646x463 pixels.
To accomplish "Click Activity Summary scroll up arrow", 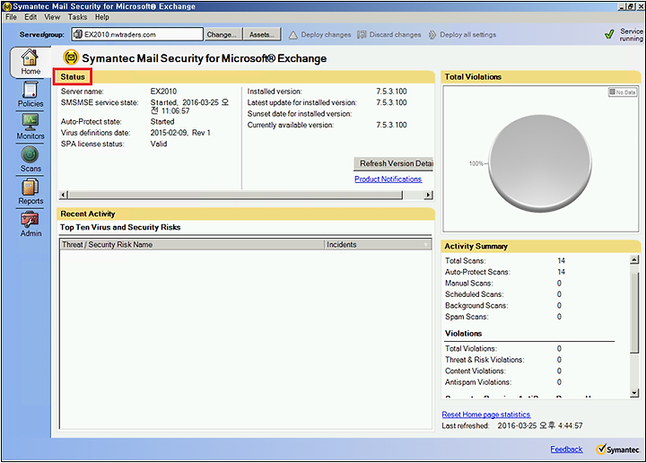I will point(634,259).
